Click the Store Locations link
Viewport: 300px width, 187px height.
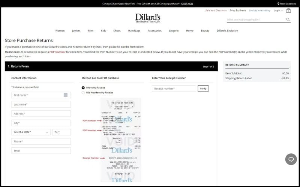click(x=287, y=4)
